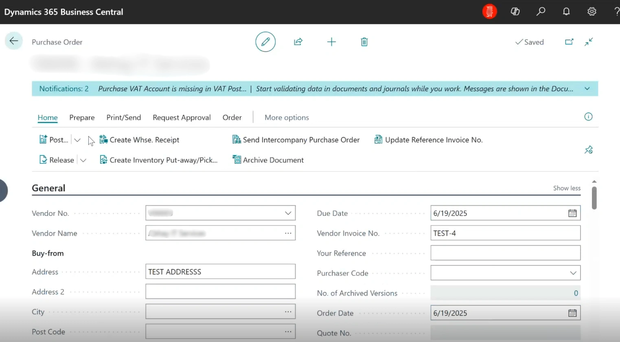Click Release action
This screenshot has width=620, height=342.
coord(57,160)
